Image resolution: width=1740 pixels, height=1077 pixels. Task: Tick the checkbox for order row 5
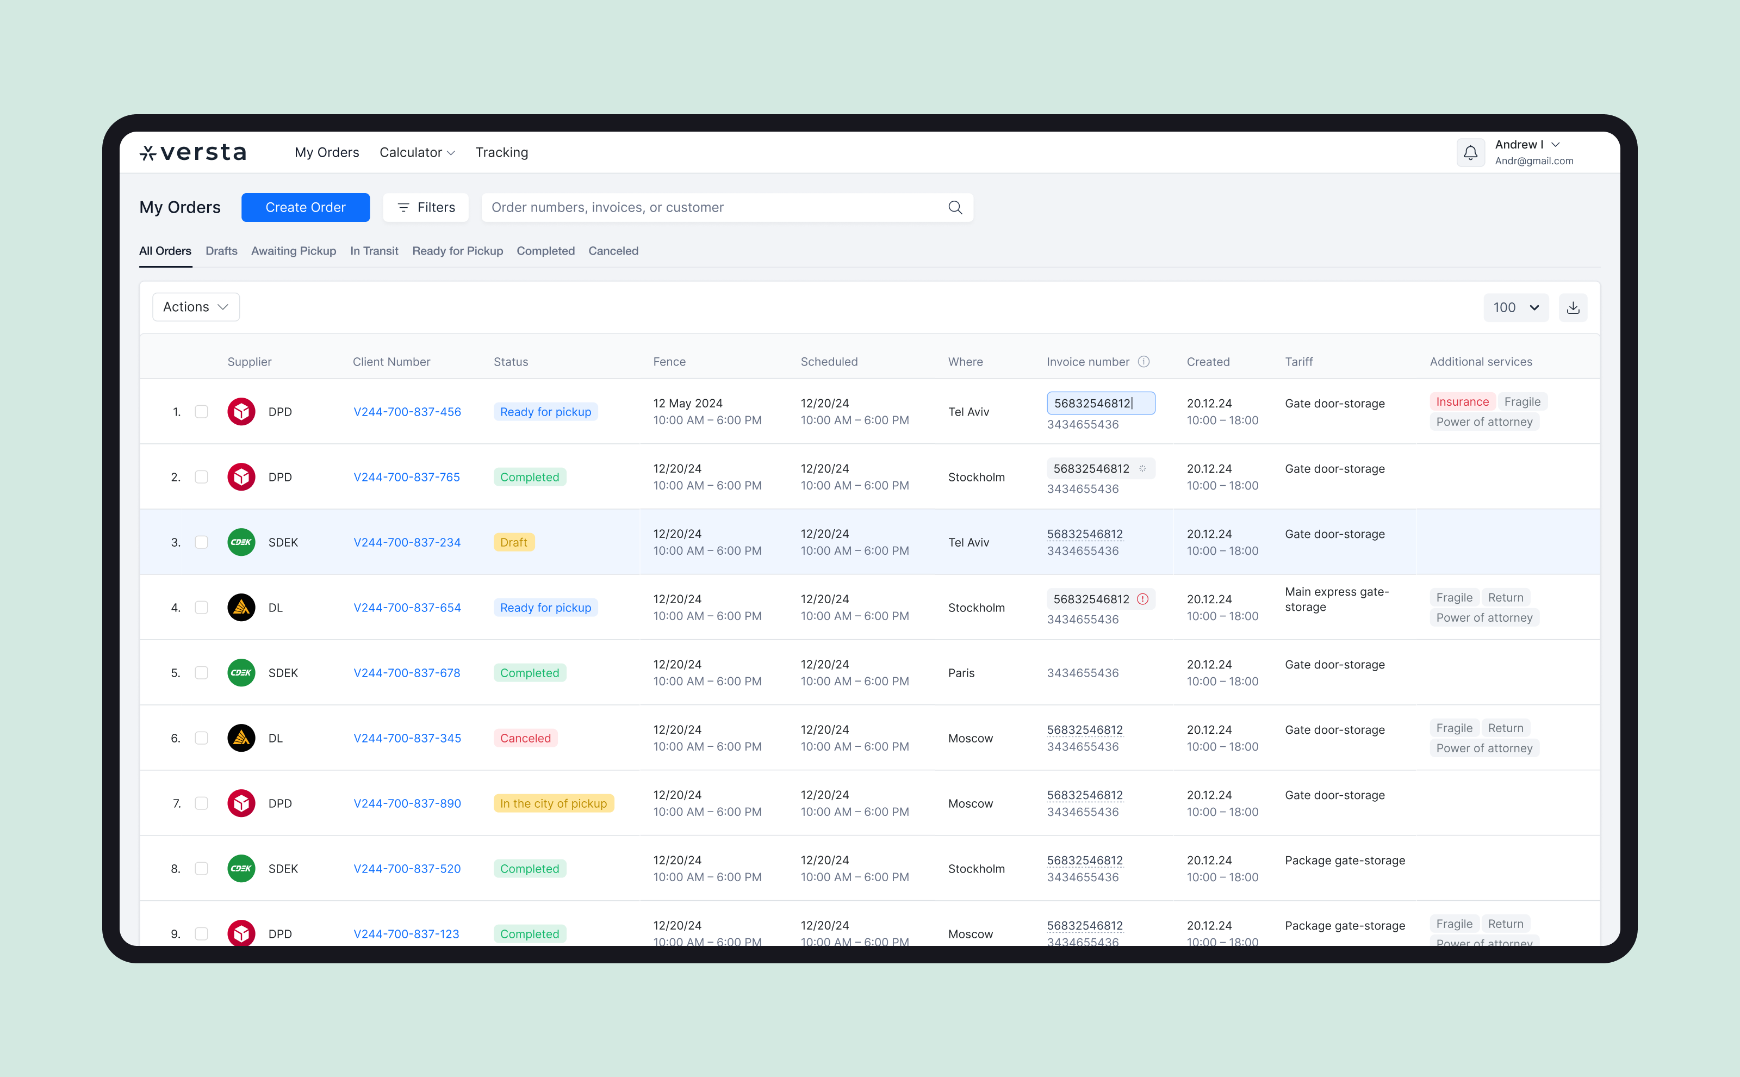pos(202,673)
